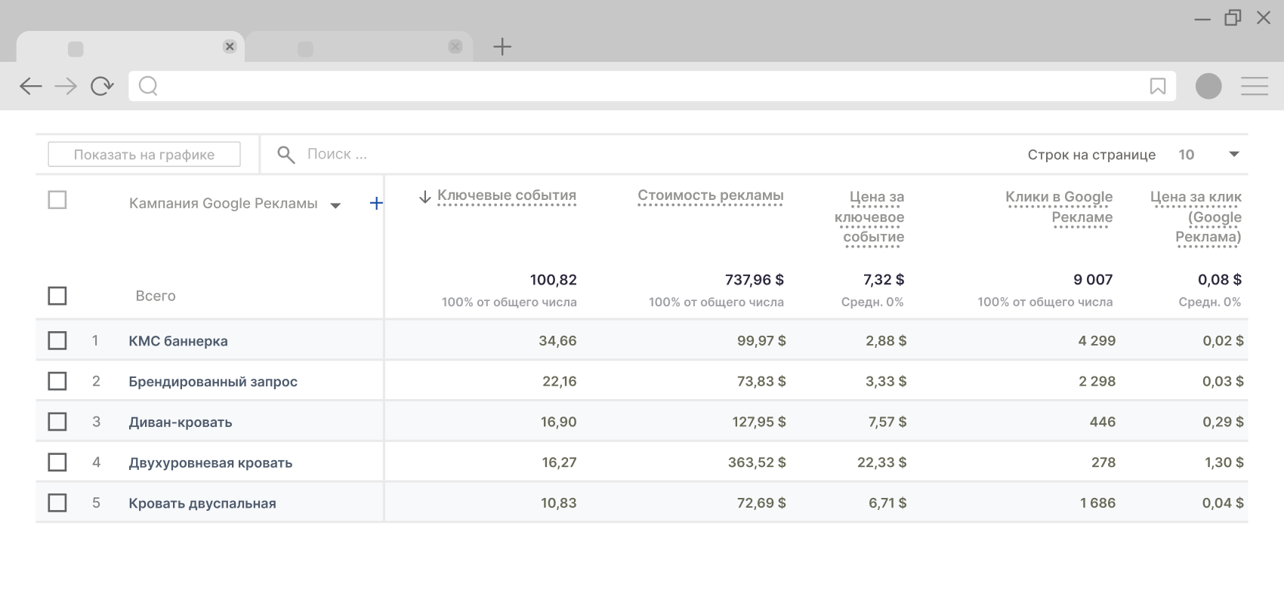The height and width of the screenshot is (593, 1284).
Task: Click the 127,95 $ ad cost cell
Action: (759, 422)
